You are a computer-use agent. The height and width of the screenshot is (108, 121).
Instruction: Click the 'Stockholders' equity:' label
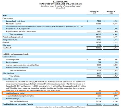(10, 79)
